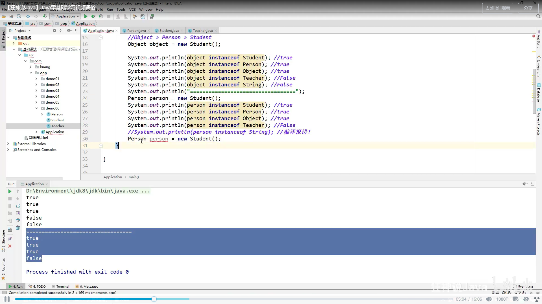
Task: Toggle soft-wrap in Run console
Action: tap(18, 206)
